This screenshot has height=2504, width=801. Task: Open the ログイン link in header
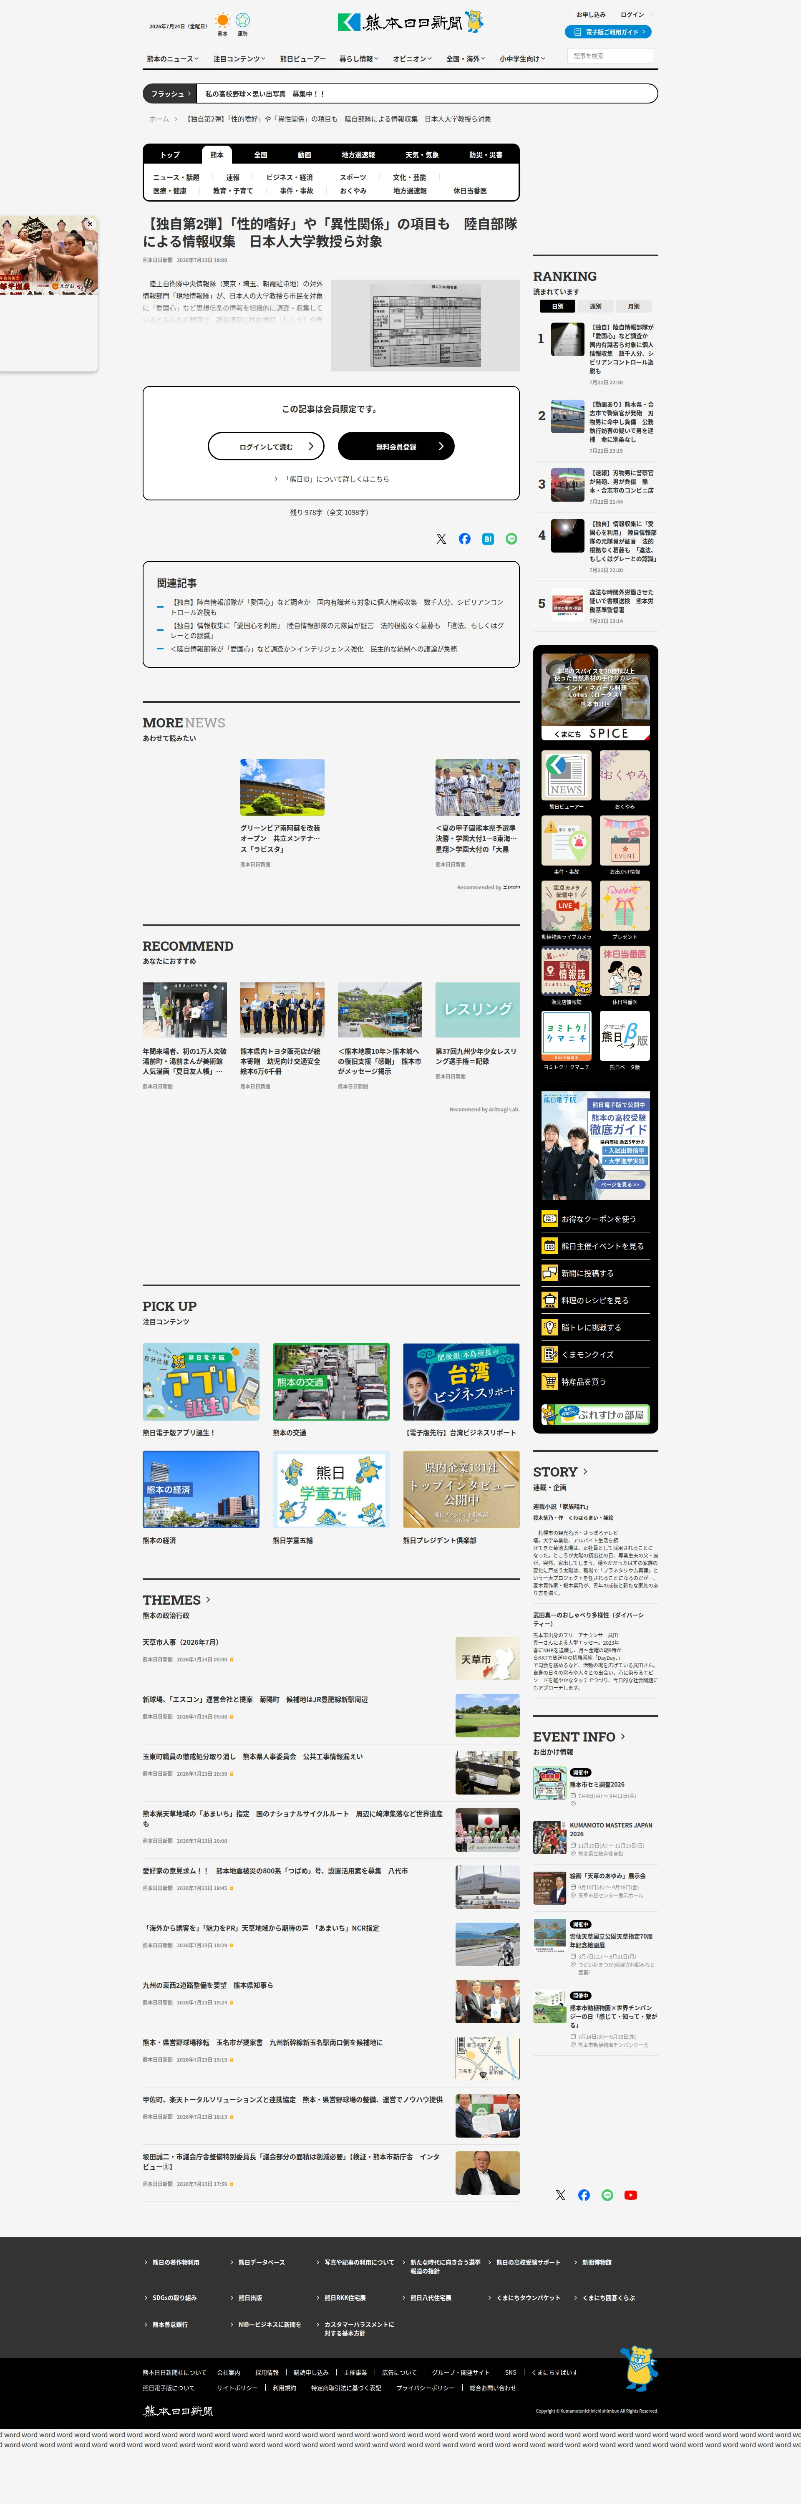click(632, 15)
